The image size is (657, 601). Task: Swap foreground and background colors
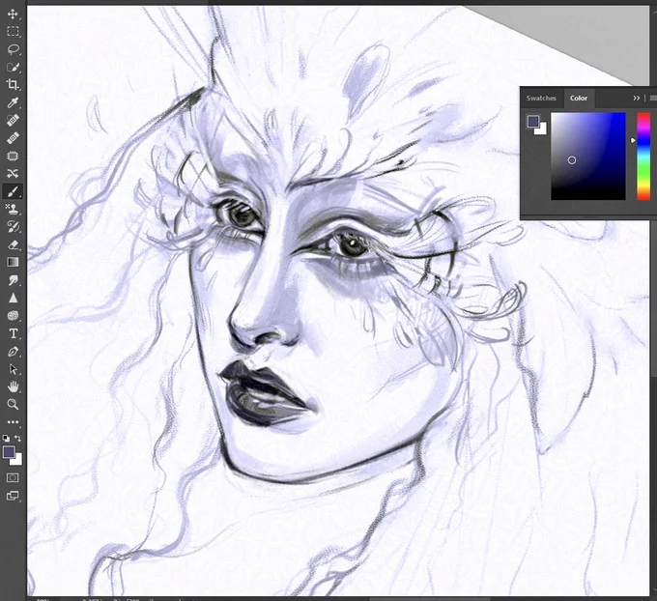[18, 439]
